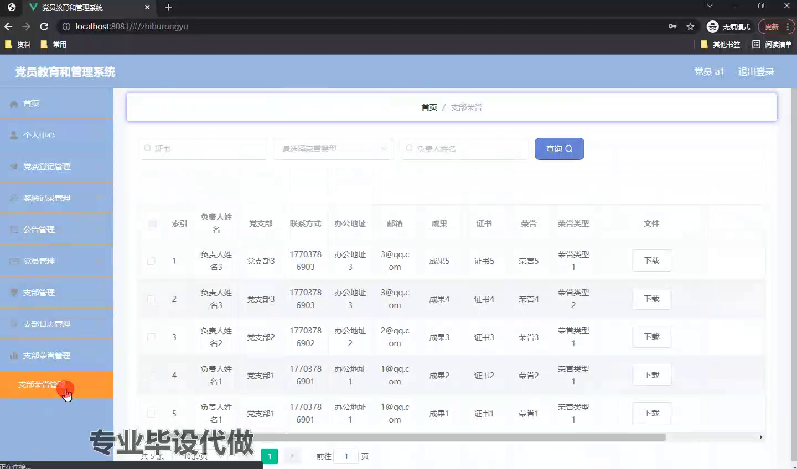Click the 负责人姓名 search field
Viewport: 797px width, 469px height.
[x=464, y=149]
